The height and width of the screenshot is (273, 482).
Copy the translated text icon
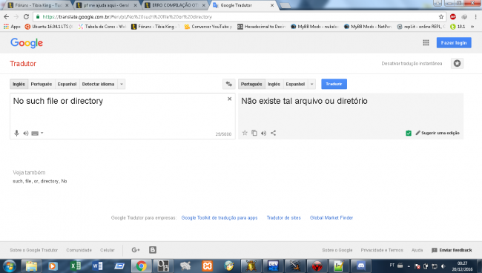point(254,133)
